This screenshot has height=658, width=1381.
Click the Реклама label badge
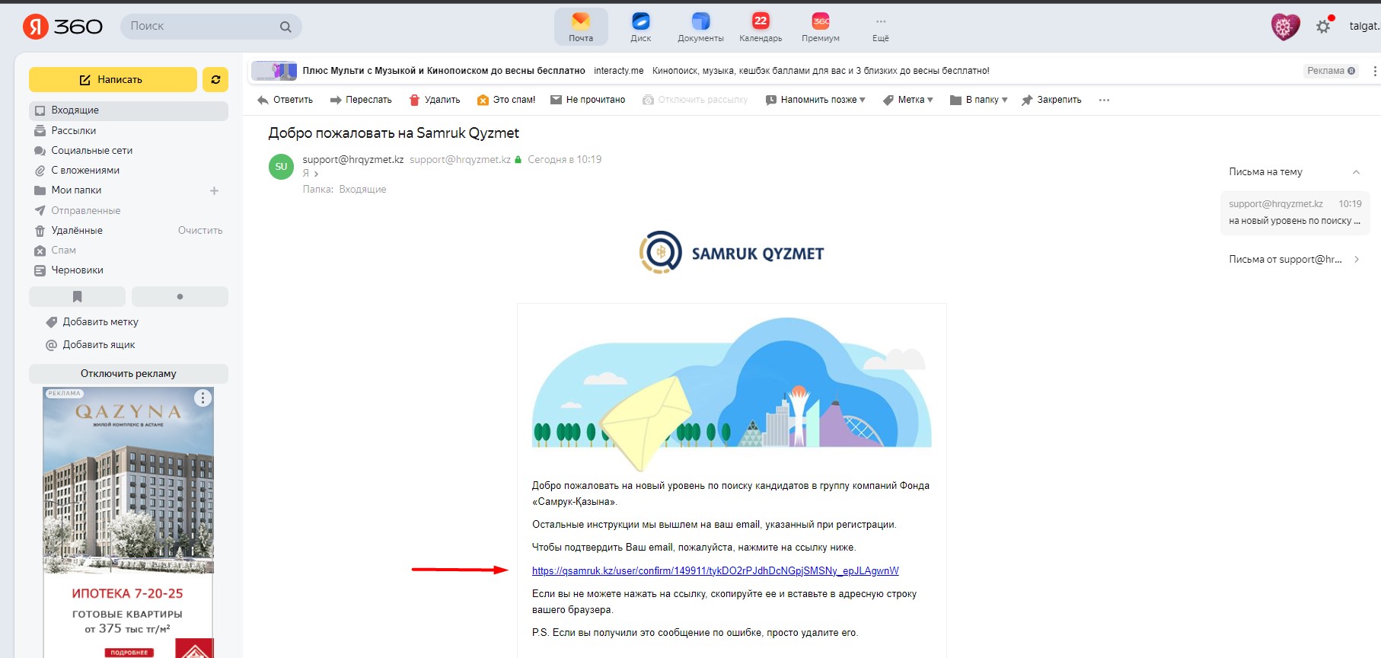1331,71
